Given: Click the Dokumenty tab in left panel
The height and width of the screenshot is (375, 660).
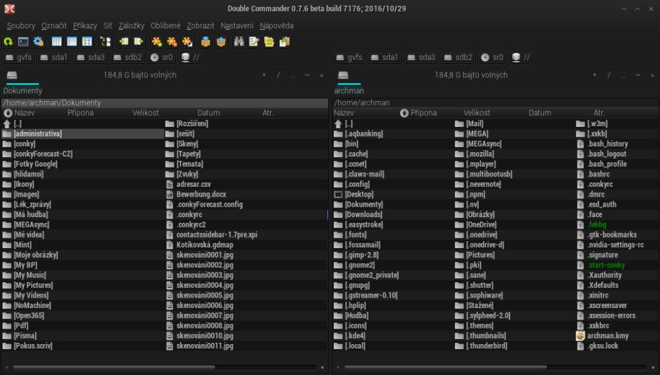Looking at the screenshot, I should click(23, 90).
